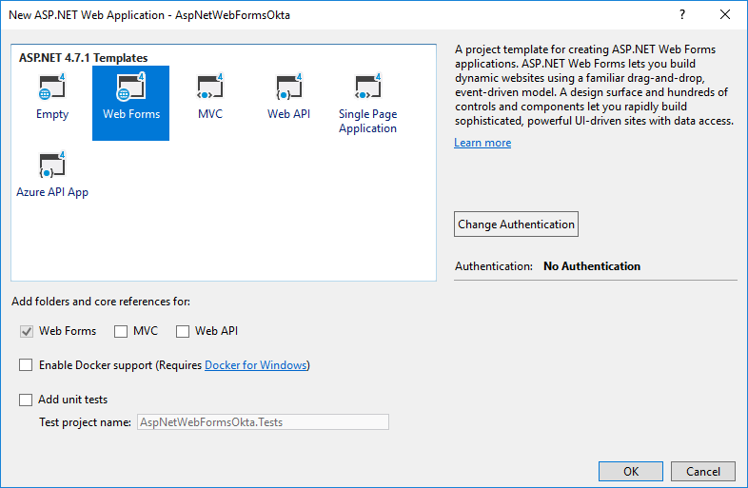Click the Change Authentication button

pos(516,224)
